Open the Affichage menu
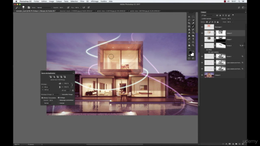Screen dimensions: 260x146 (x=95, y=1)
